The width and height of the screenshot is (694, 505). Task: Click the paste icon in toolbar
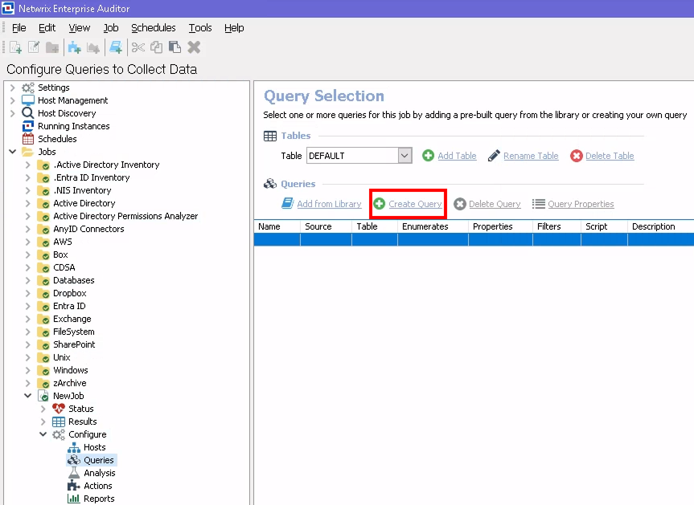(175, 47)
